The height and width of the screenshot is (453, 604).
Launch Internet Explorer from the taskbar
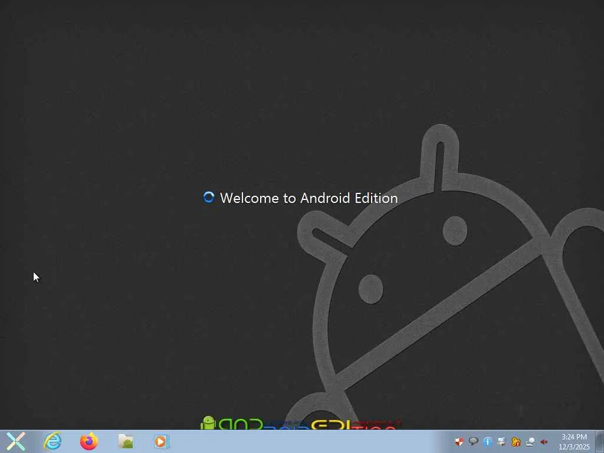52,441
